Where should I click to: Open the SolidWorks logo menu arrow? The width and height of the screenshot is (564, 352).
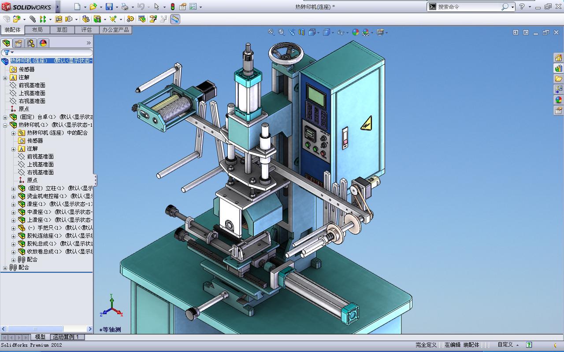click(x=58, y=7)
